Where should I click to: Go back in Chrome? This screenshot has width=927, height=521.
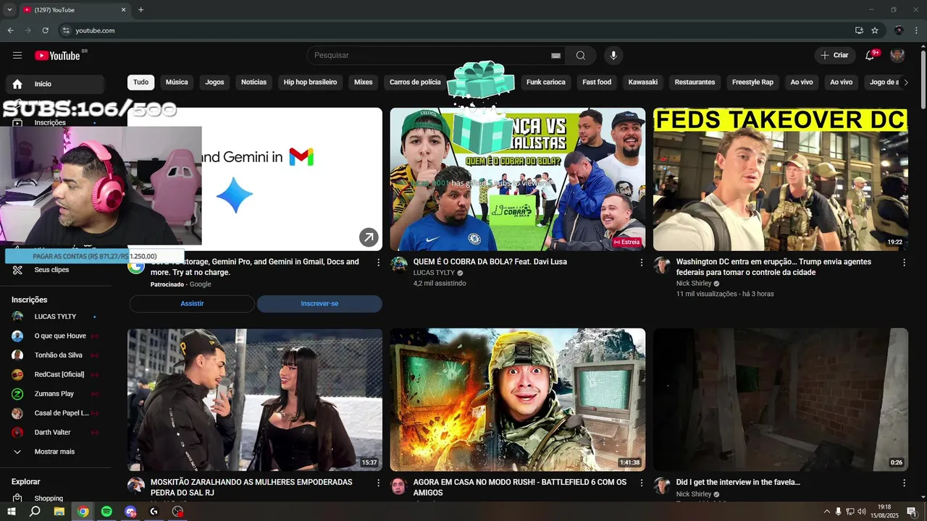[10, 30]
